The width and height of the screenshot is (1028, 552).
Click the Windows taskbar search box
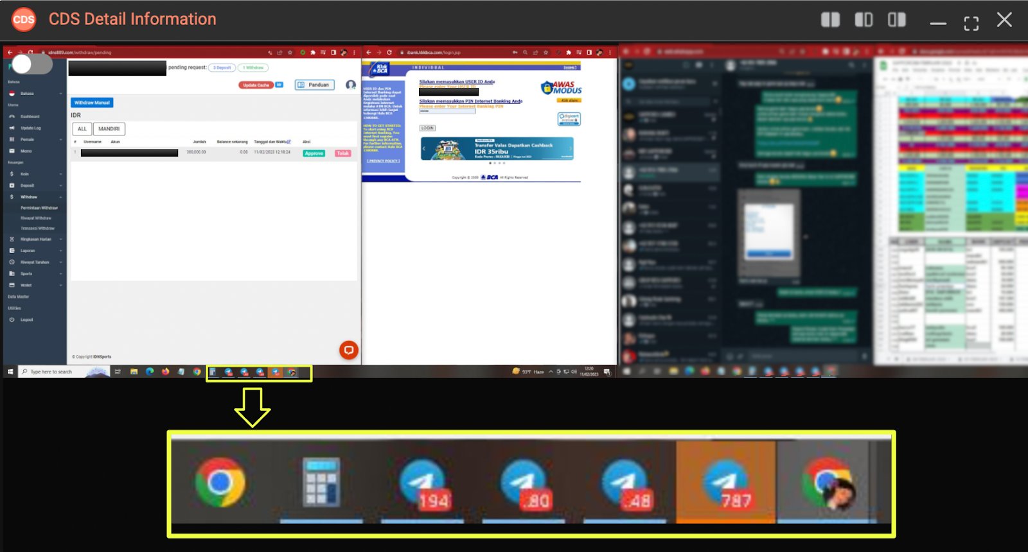pos(55,372)
